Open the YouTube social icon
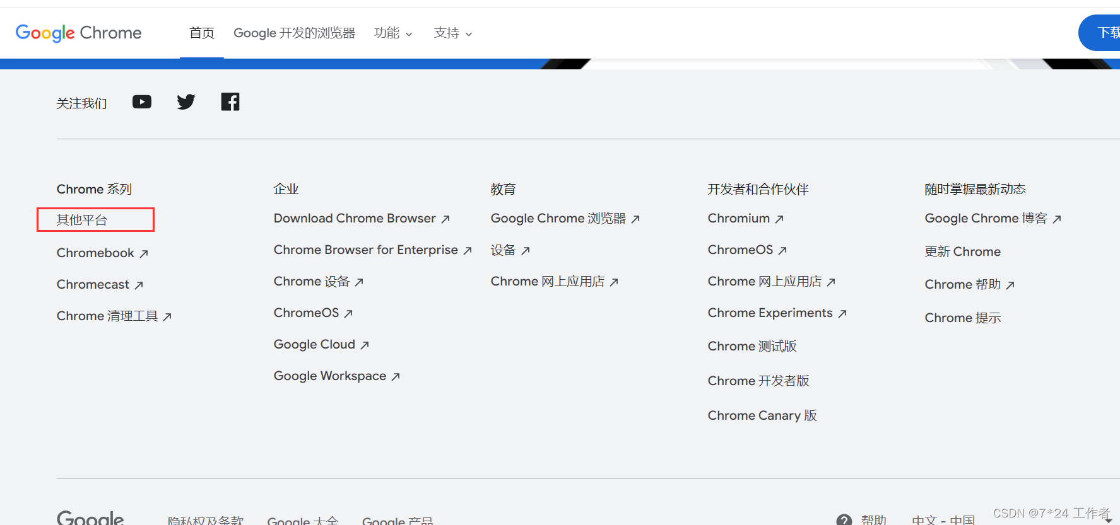 142,102
